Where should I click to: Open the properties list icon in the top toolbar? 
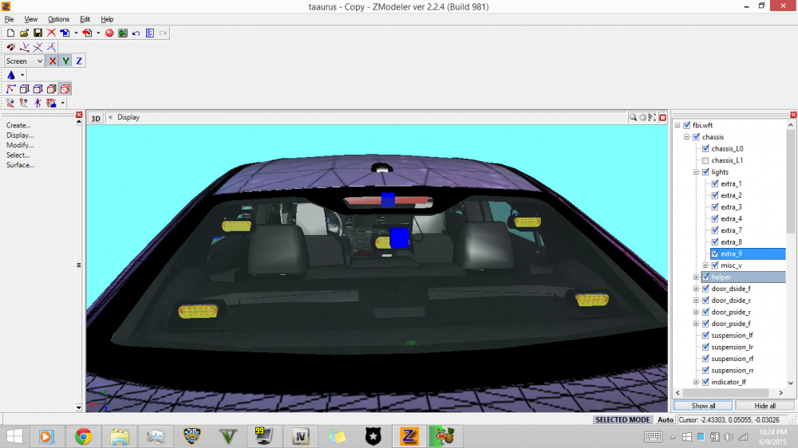[150, 33]
